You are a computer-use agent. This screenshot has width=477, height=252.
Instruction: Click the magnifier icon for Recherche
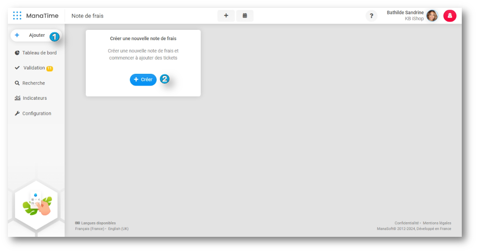(17, 83)
